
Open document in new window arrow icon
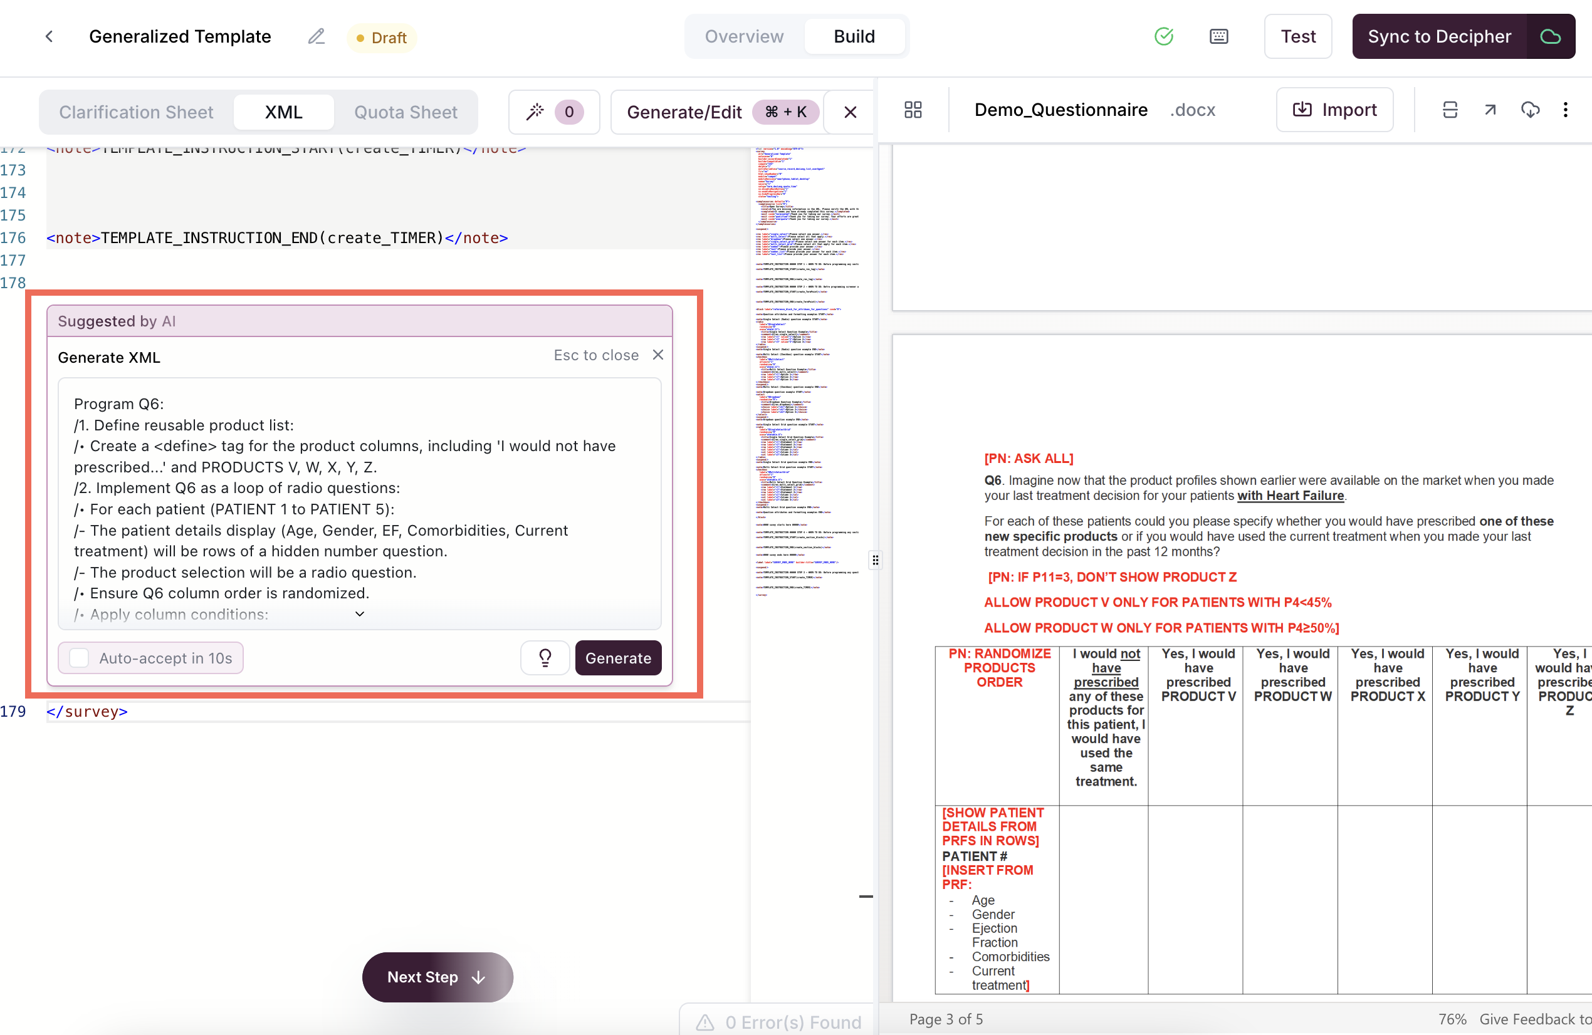[1490, 110]
